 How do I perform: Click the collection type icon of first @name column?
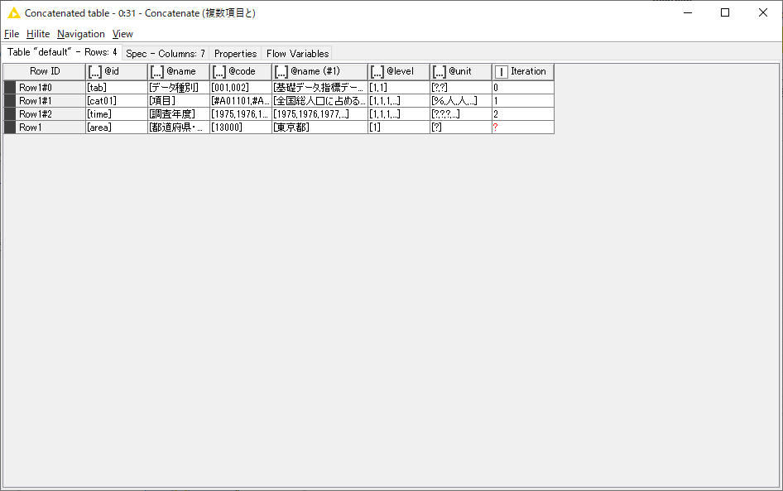[156, 72]
